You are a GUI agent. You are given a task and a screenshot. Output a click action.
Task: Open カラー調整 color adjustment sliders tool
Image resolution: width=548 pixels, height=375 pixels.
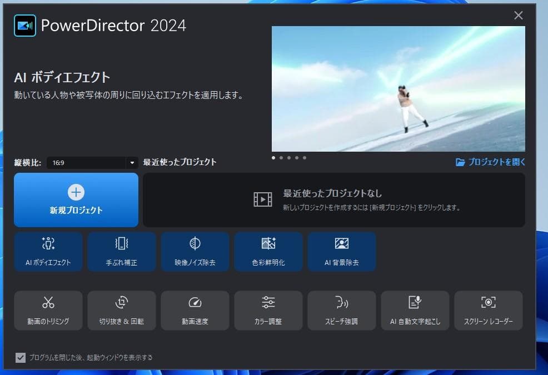(268, 310)
